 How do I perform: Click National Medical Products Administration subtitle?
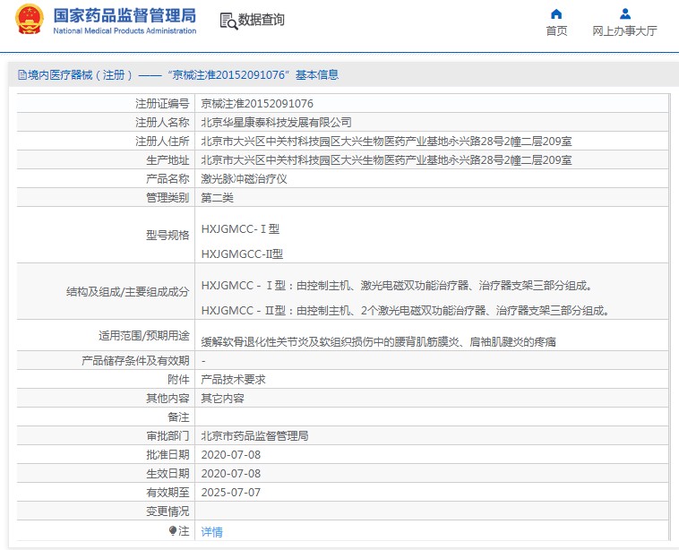125,30
